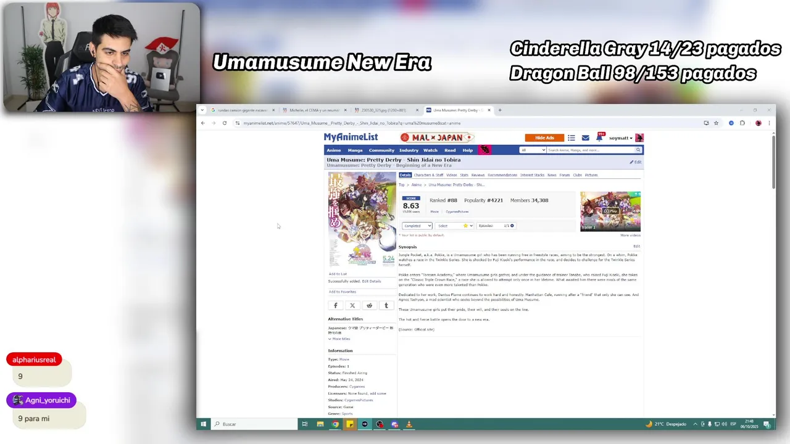Click the pink icon in MAL nav bar
790x444 pixels.
pyautogui.click(x=485, y=150)
